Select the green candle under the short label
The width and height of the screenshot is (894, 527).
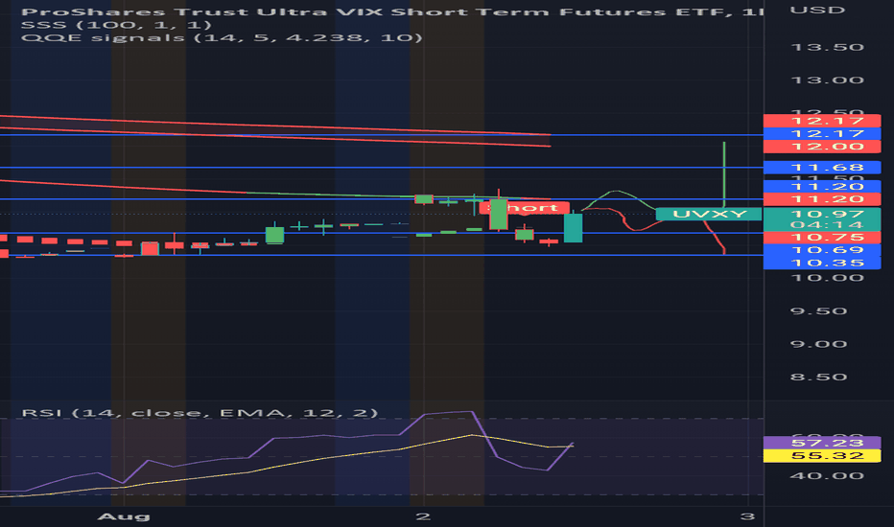click(498, 214)
